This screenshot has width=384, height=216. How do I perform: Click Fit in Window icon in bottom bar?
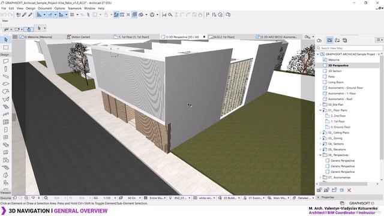coord(46,198)
